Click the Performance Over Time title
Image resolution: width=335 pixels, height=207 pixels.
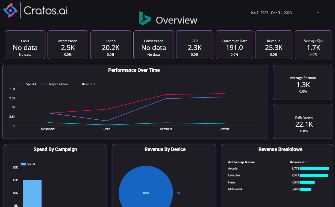pyautogui.click(x=134, y=70)
